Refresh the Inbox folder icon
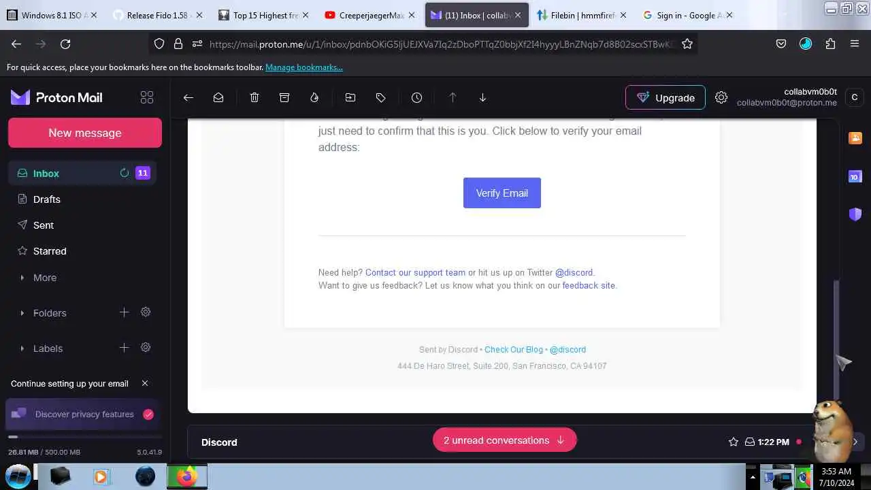Viewport: 871px width, 490px height. coord(125,173)
